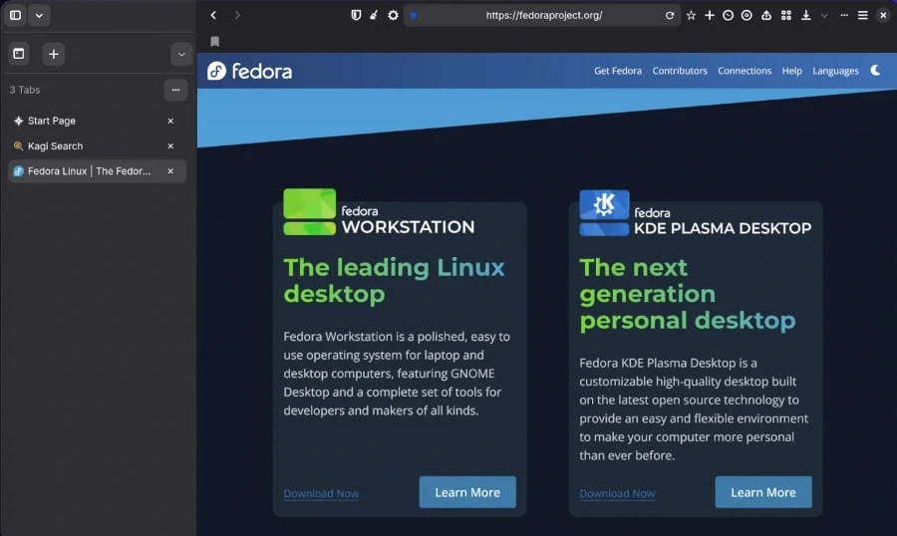Bookmark this page with the star icon
897x536 pixels.
[x=691, y=16]
